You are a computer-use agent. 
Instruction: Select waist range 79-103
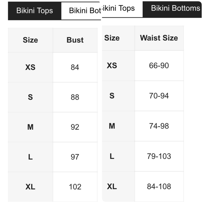pyautogui.click(x=159, y=156)
